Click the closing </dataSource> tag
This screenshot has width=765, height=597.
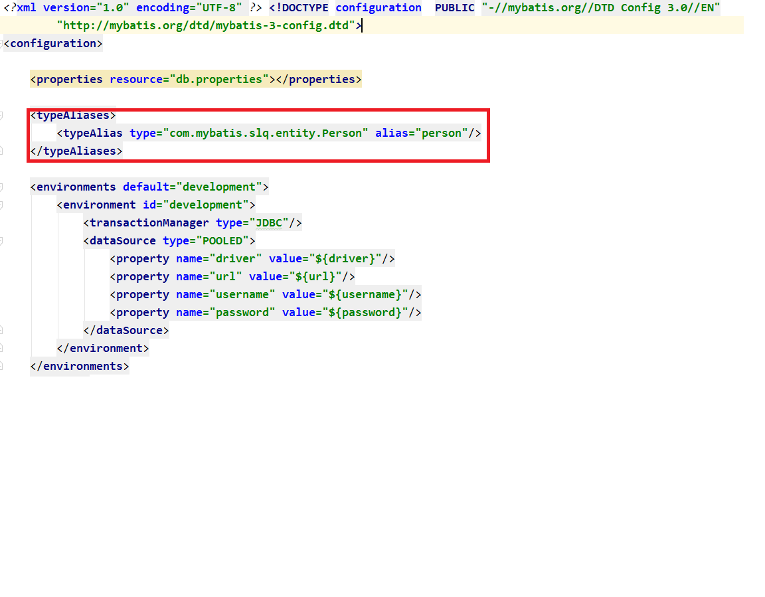126,330
